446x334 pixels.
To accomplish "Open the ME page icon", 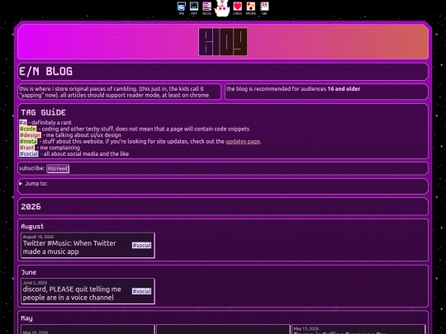I will point(181,8).
